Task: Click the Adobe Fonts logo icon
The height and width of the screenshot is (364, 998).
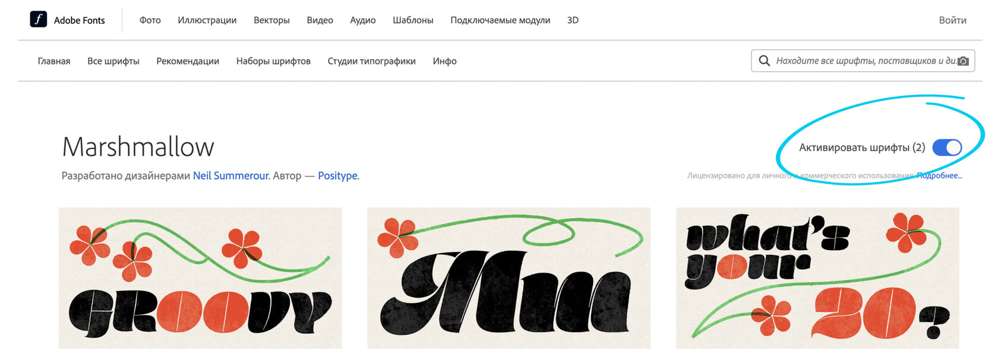Action: point(39,20)
